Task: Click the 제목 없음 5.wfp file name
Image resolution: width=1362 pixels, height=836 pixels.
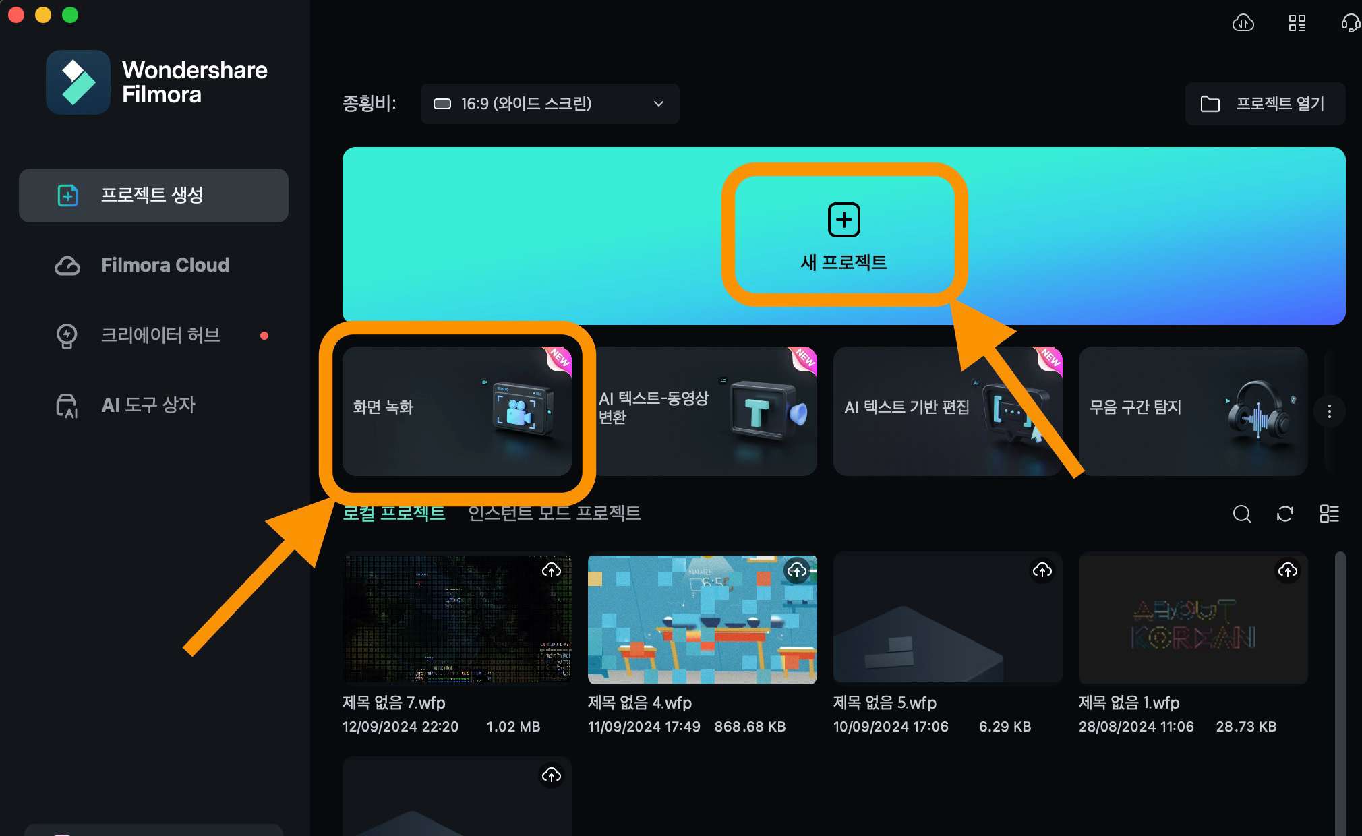Action: tap(885, 703)
